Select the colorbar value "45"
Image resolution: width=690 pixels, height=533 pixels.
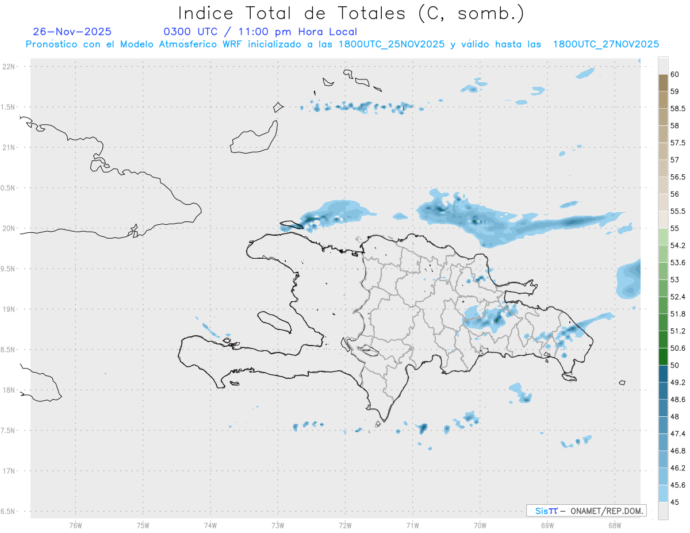pos(675,502)
